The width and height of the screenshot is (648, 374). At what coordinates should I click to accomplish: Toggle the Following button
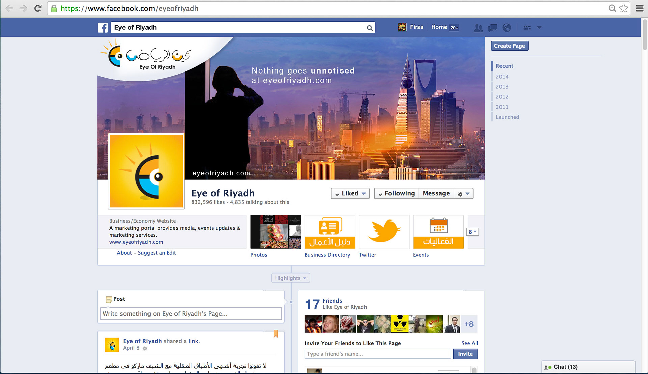(397, 193)
